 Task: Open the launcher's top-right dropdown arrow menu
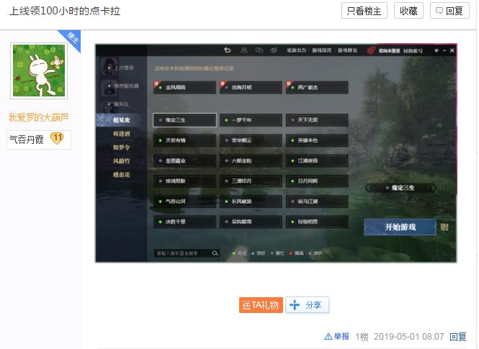[x=436, y=50]
